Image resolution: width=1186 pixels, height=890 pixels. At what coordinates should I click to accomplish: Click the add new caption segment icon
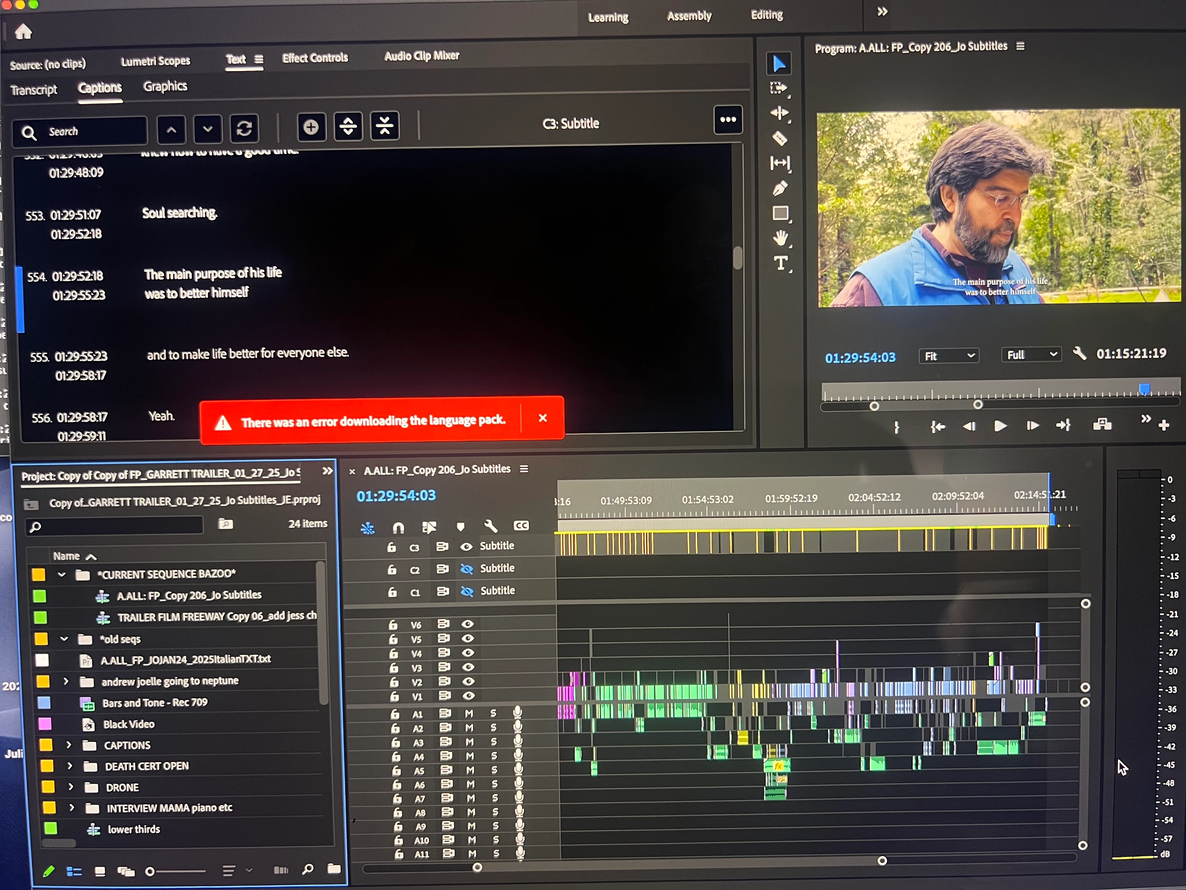311,128
